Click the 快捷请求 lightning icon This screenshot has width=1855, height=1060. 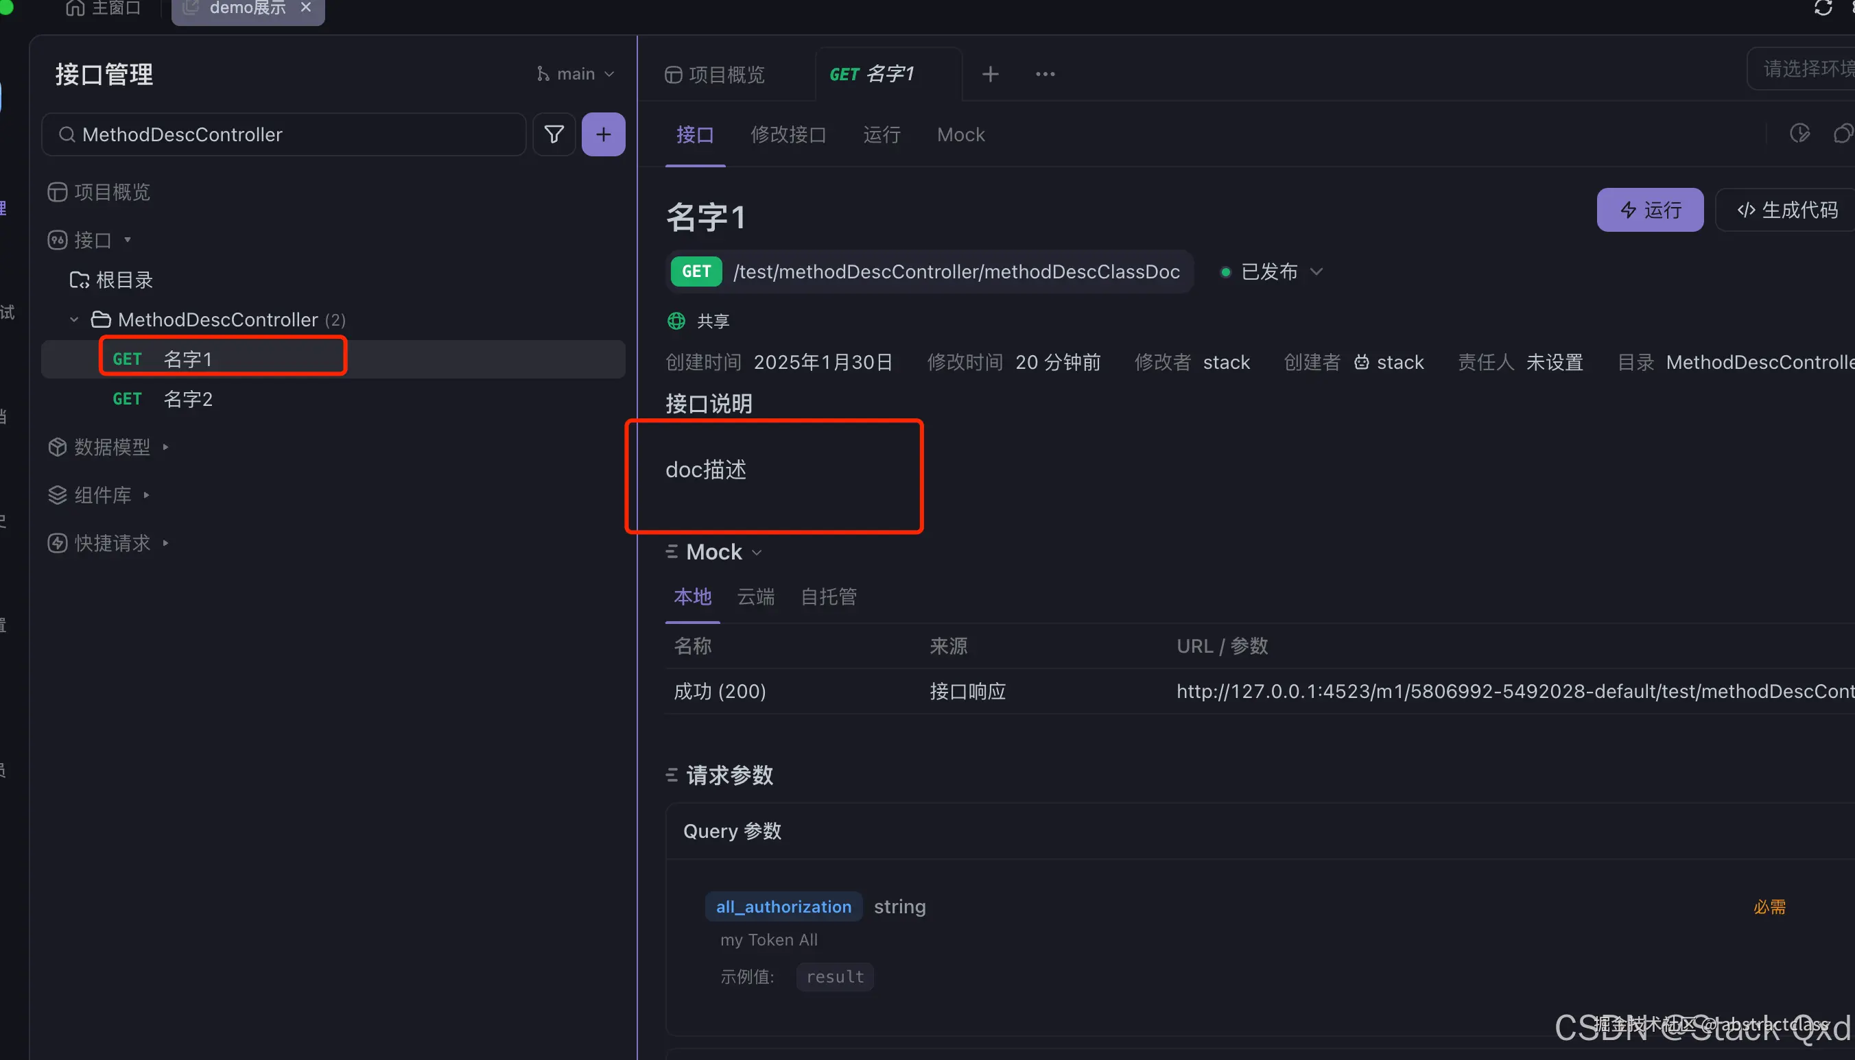[x=58, y=543]
